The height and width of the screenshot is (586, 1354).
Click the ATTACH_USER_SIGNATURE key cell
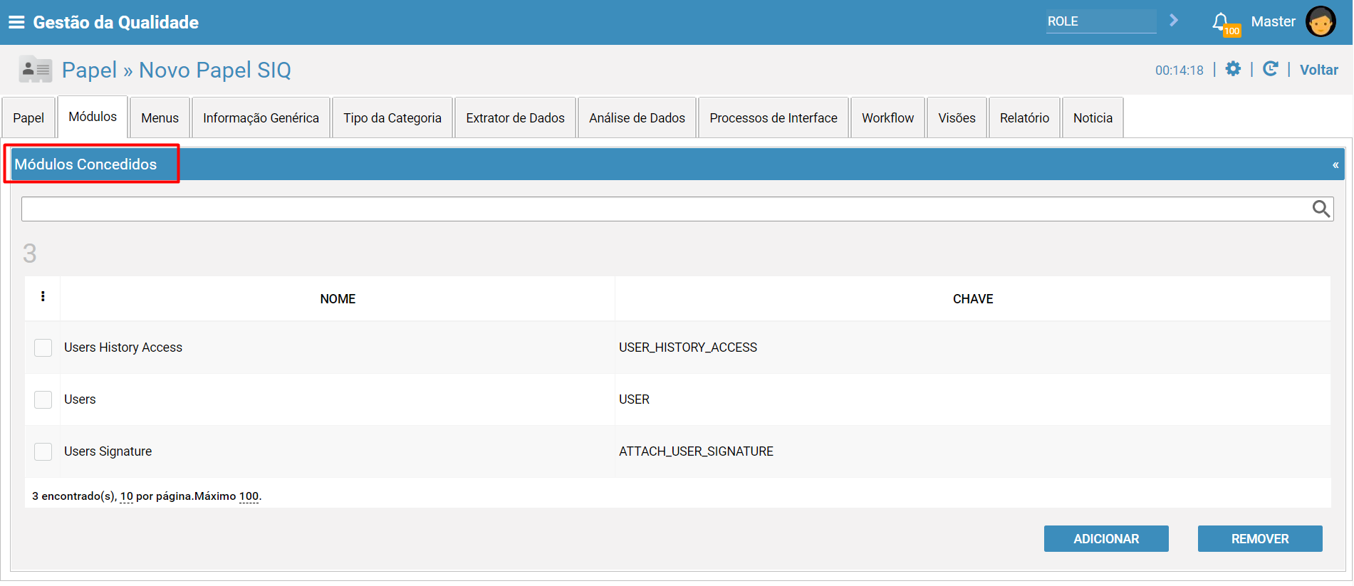[x=696, y=451]
